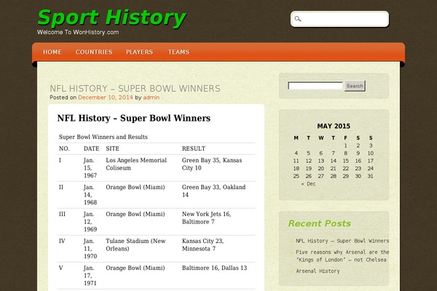Open the December 10, 2014 post date link
This screenshot has width=437, height=291.
click(106, 97)
